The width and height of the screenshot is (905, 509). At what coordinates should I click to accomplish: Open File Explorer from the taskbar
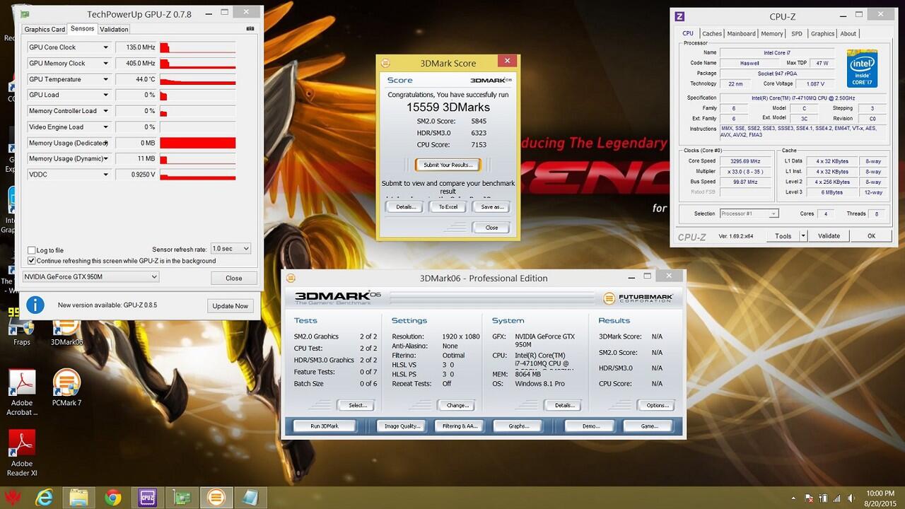(78, 498)
